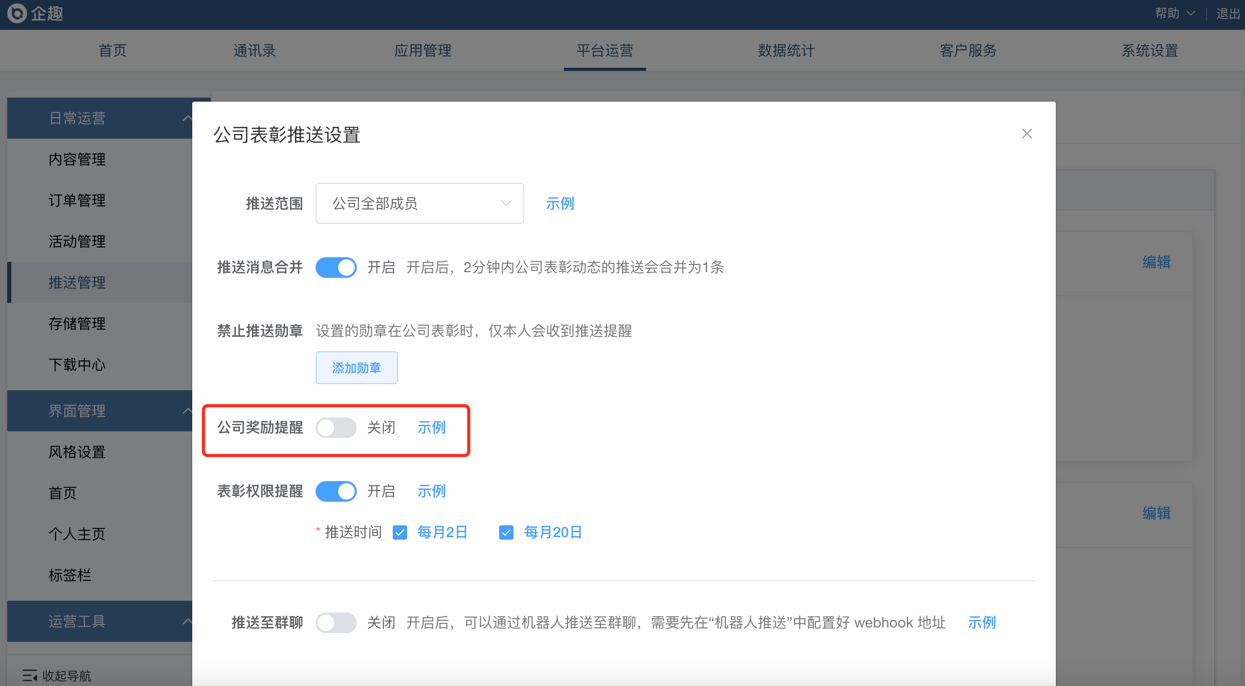1245x686 pixels.
Task: Click 退出 in the header
Action: click(1228, 14)
